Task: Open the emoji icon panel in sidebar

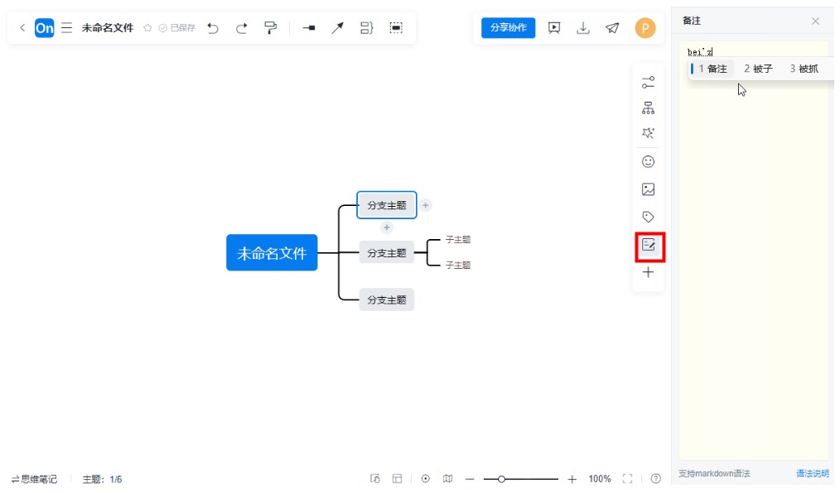Action: click(x=648, y=162)
